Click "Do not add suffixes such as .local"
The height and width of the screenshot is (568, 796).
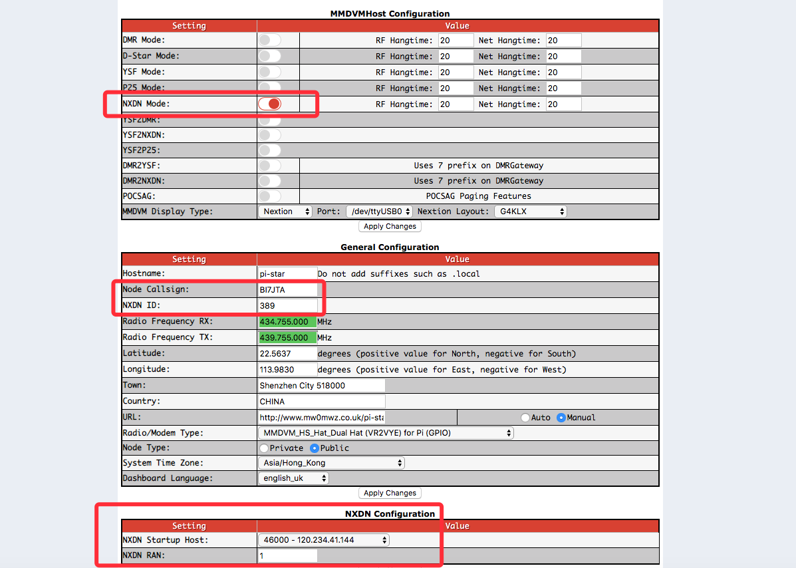[398, 274]
